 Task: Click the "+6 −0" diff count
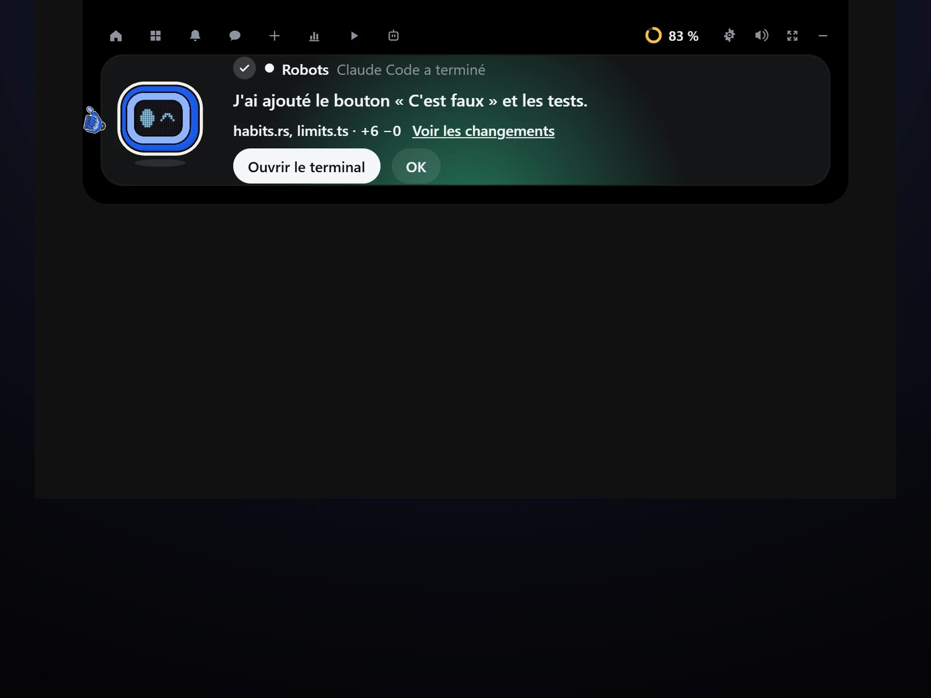381,131
